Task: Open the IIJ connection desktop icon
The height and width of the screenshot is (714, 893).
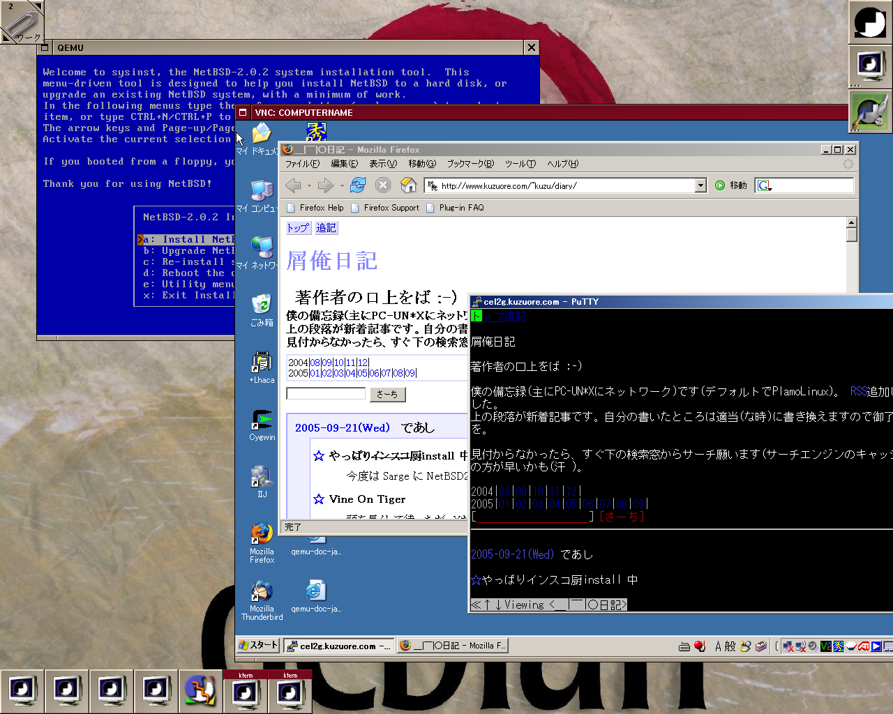Action: tap(262, 482)
